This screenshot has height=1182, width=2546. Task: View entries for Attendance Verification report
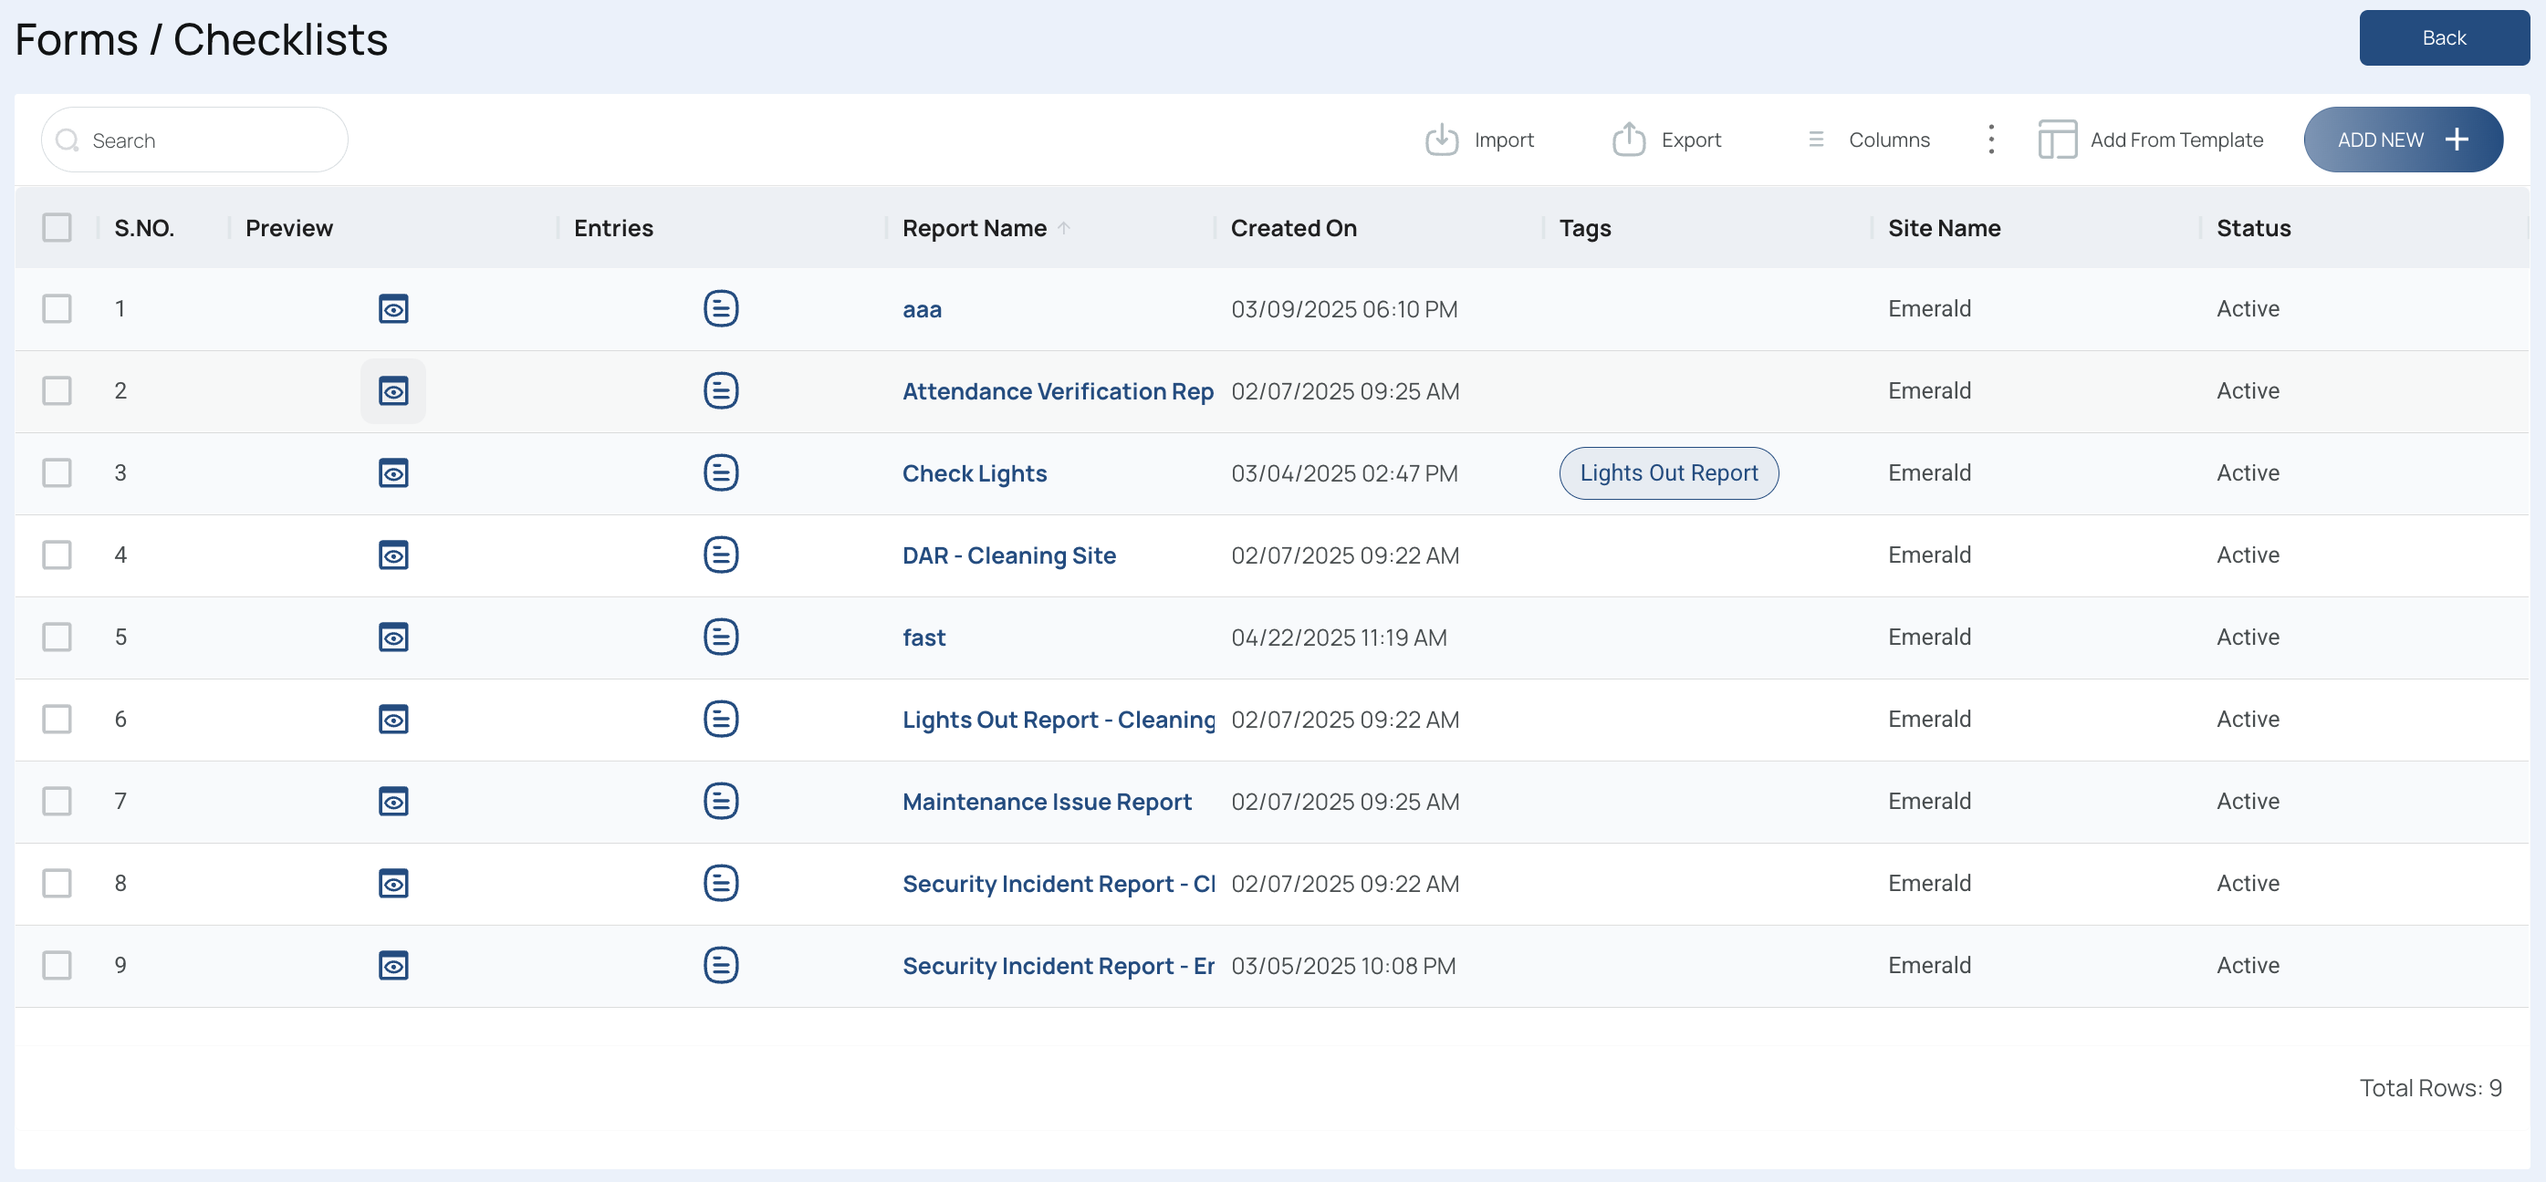(x=721, y=390)
